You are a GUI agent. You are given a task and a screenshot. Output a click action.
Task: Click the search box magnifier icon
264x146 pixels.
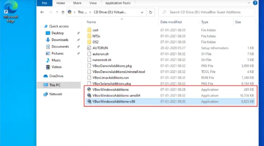click(164, 12)
